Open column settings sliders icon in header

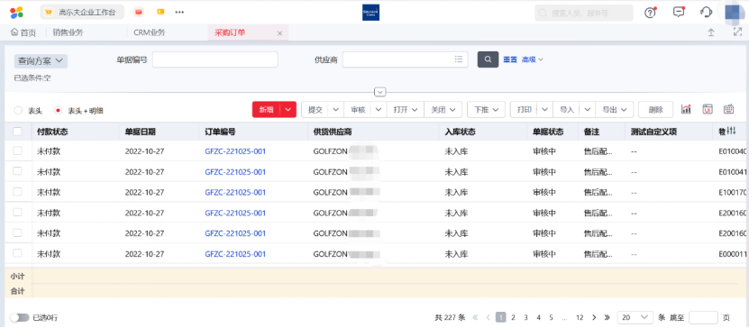tap(731, 132)
